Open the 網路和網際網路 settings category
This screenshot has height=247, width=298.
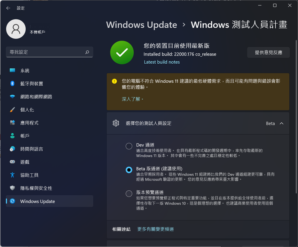point(49,97)
